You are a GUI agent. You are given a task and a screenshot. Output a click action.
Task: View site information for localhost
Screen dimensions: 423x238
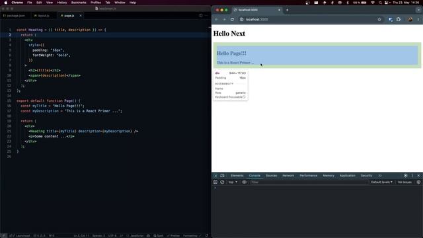point(241,19)
